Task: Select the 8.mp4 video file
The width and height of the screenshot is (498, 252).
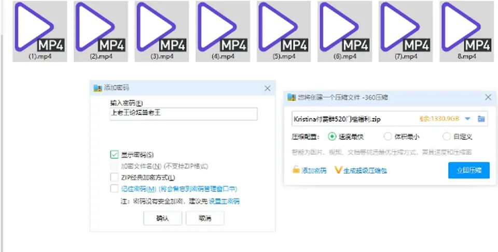Action: tap(467, 31)
